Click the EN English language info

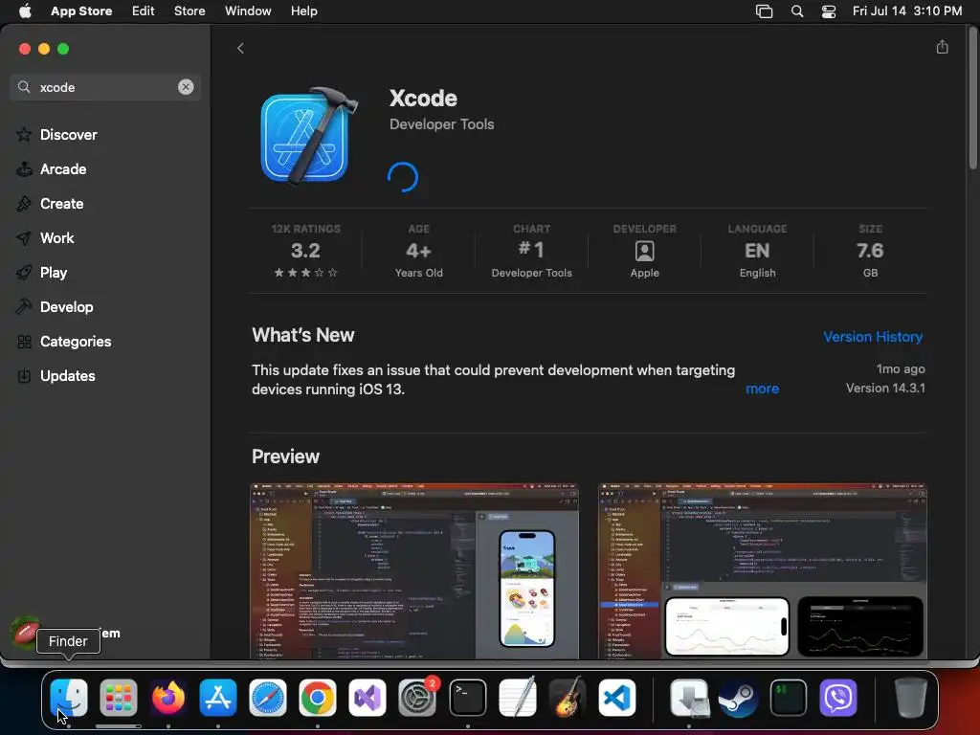(757, 251)
